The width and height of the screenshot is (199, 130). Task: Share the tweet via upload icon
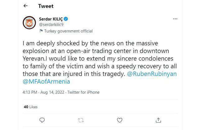point(158,120)
